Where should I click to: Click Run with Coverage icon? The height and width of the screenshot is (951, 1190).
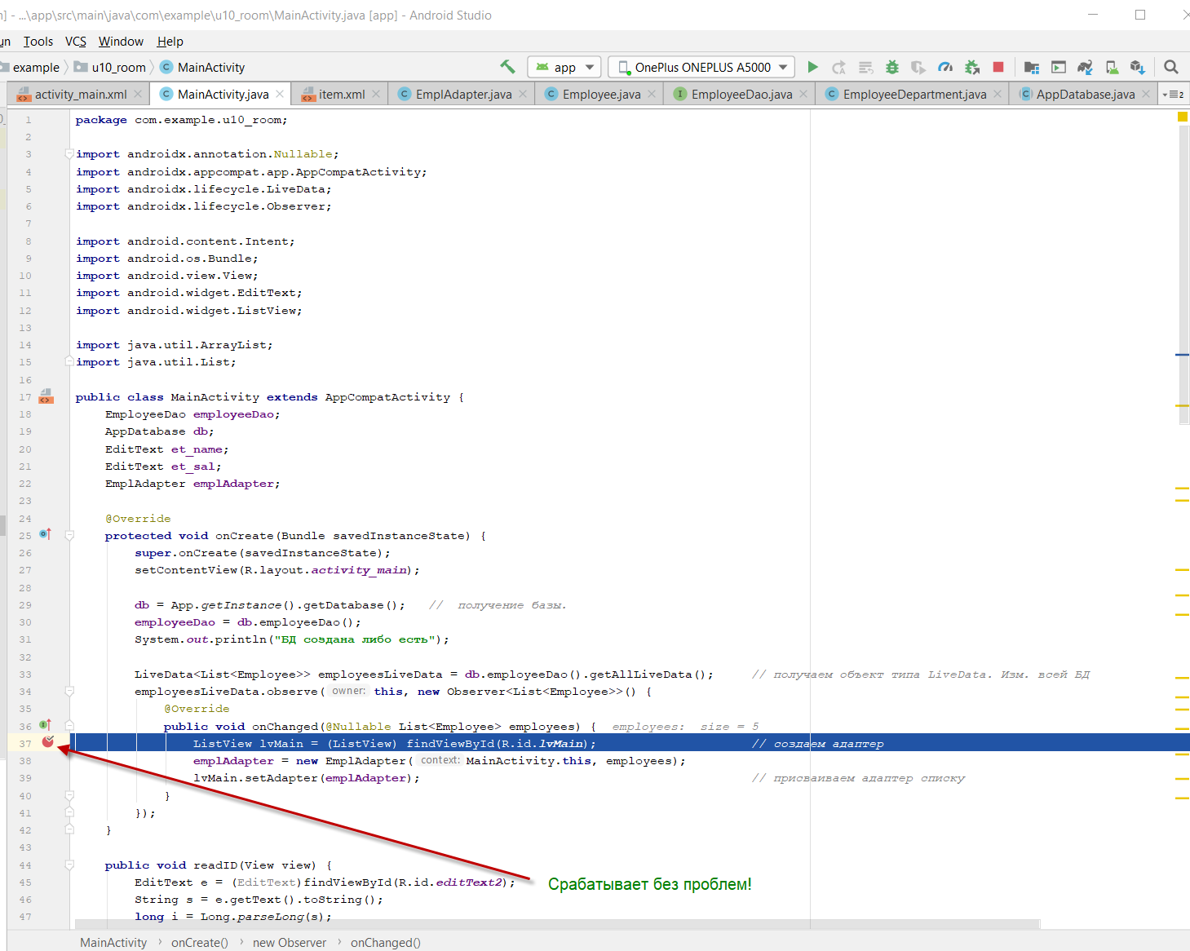918,67
